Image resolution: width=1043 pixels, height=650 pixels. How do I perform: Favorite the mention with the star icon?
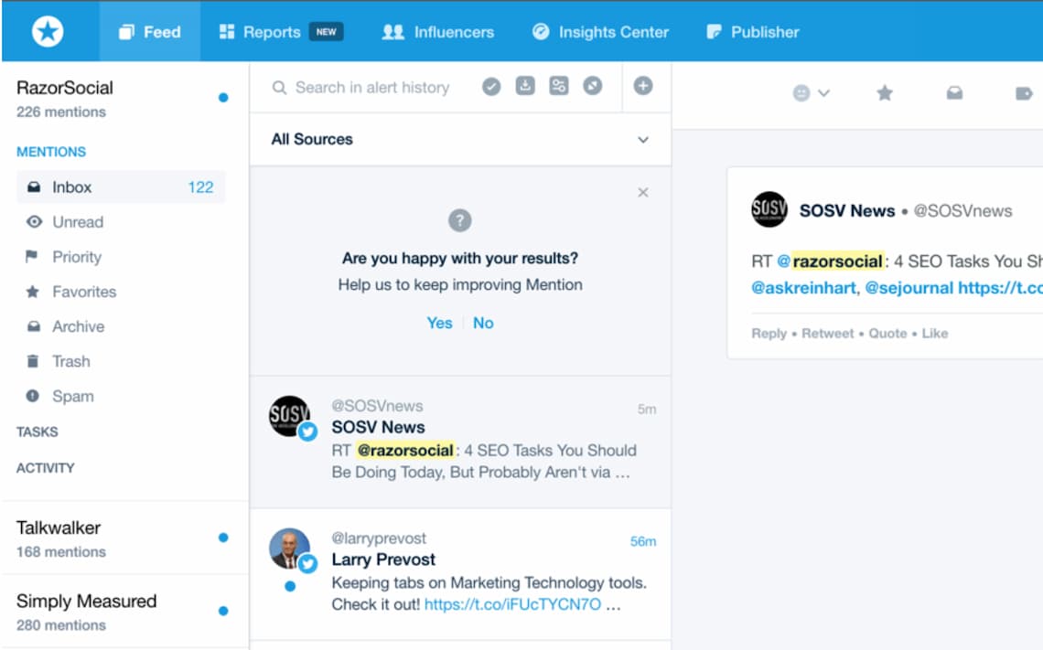click(x=885, y=93)
